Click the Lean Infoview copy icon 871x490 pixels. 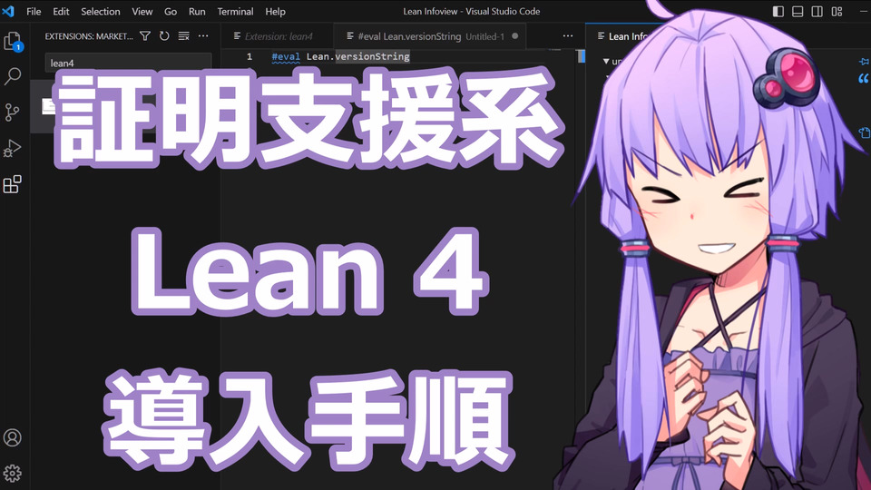pyautogui.click(x=864, y=132)
